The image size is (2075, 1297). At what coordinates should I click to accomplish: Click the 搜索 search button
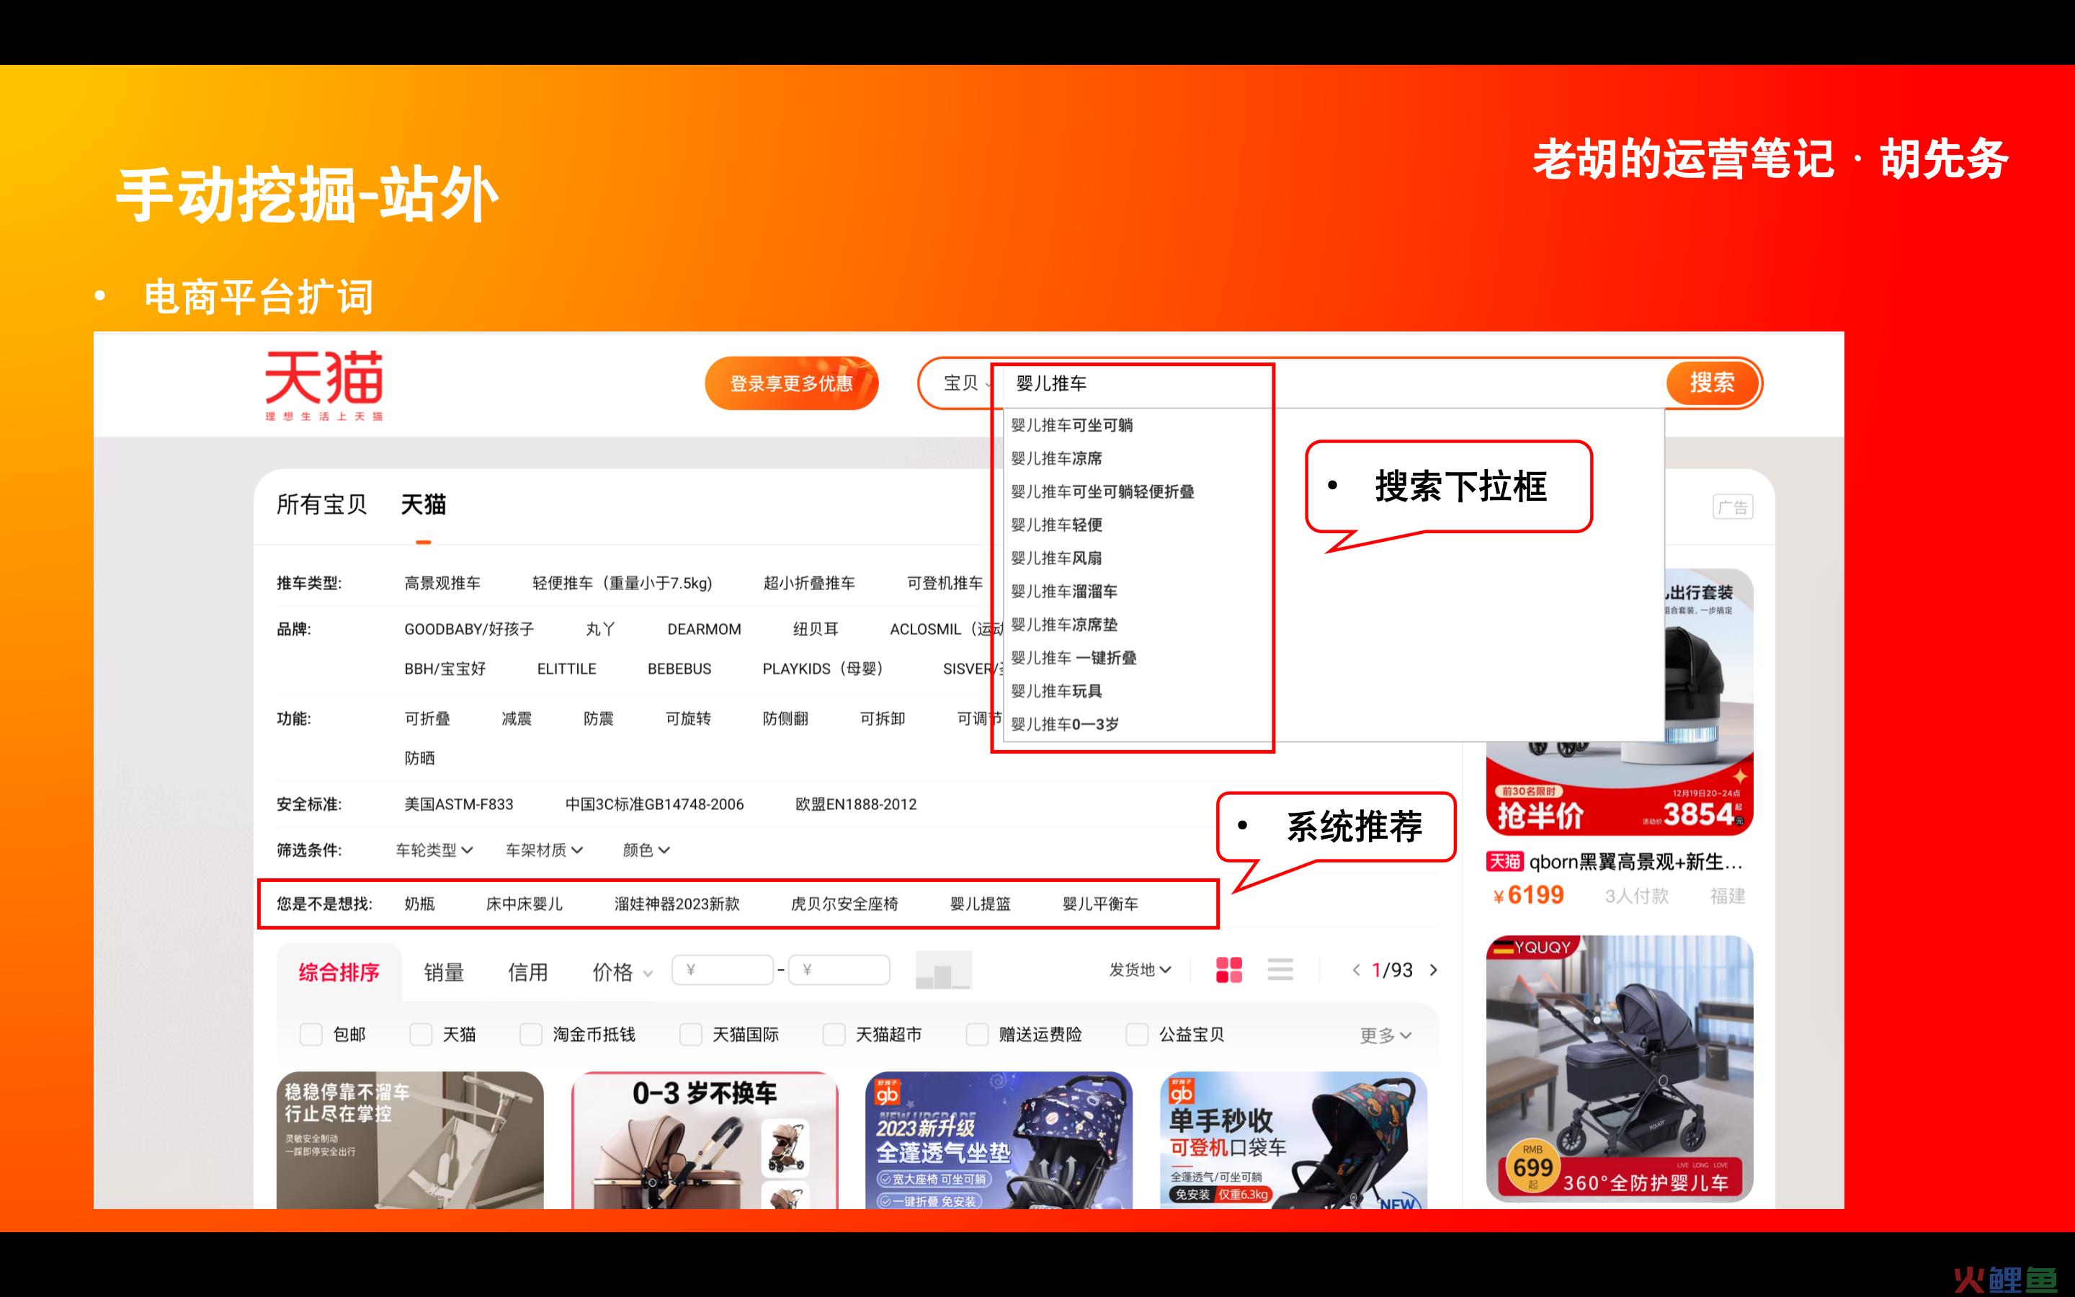click(x=1713, y=383)
